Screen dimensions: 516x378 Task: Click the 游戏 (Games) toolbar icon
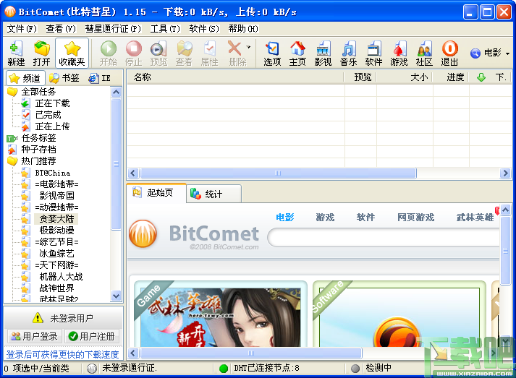coord(399,53)
